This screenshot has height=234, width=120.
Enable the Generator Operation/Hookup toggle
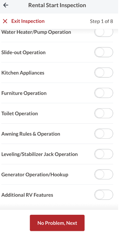(x=104, y=174)
